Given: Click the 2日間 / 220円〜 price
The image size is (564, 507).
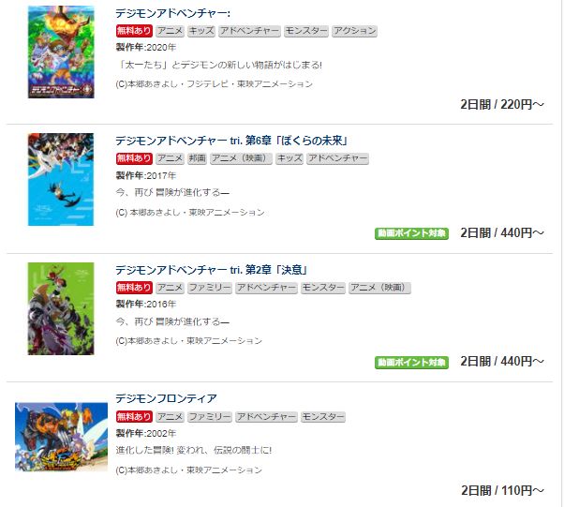Looking at the screenshot, I should [502, 105].
